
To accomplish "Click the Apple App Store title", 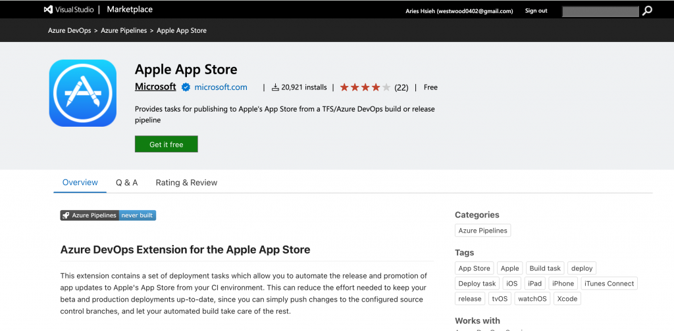I will click(186, 69).
